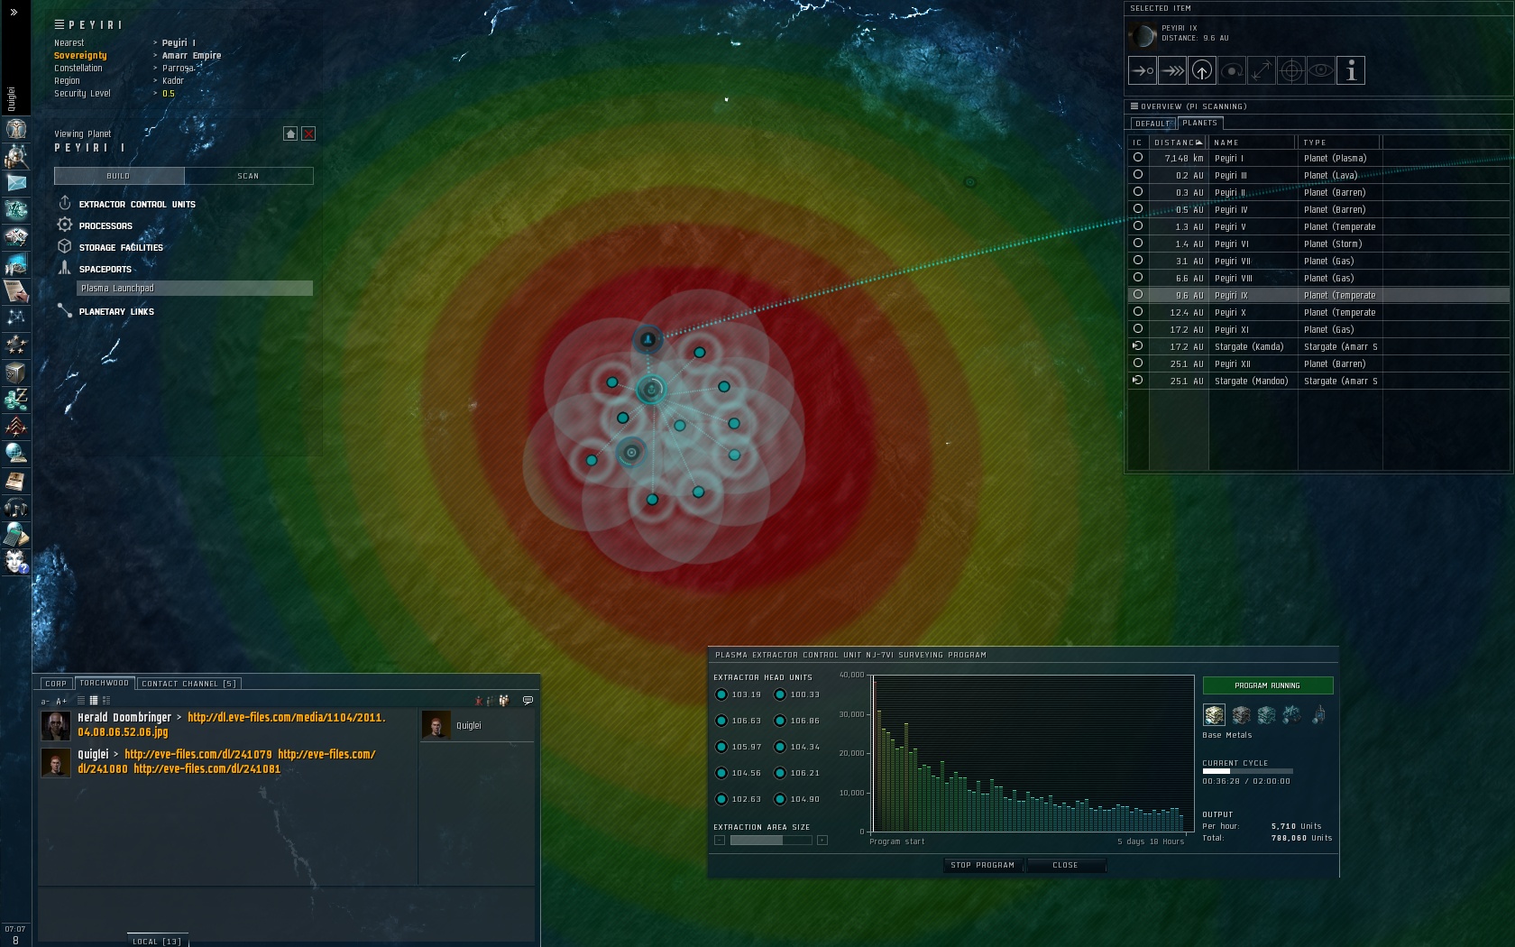Screen dimensions: 1515x947
Task: Expand the sidebar with the double-arrow icon
Action: 14,13
